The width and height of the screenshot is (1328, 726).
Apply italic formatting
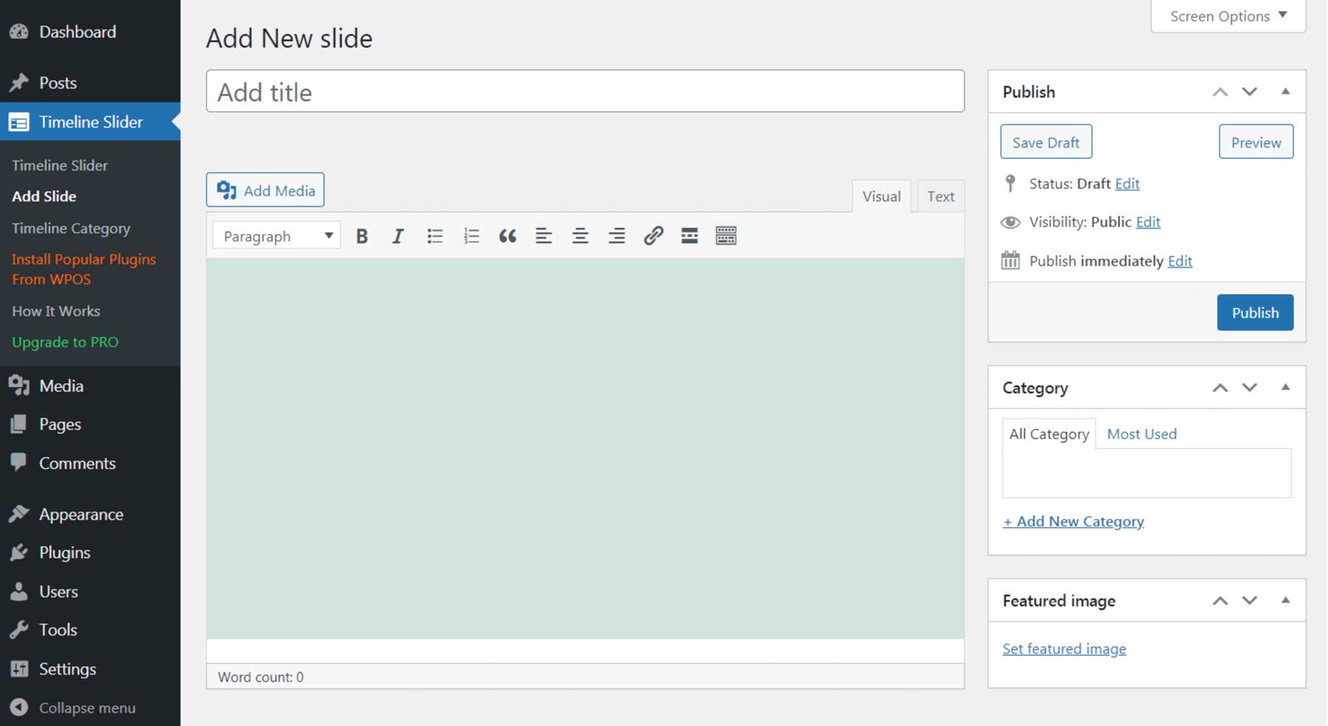pyautogui.click(x=398, y=235)
